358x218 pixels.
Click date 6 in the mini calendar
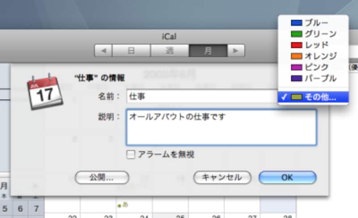(20, 209)
